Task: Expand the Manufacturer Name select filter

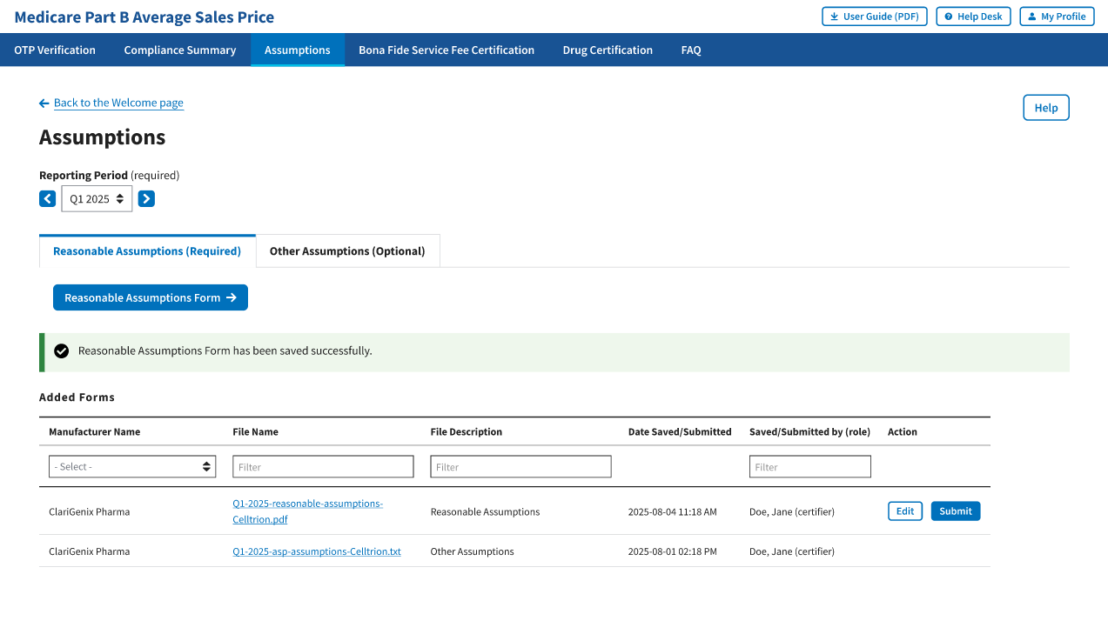Action: click(132, 467)
